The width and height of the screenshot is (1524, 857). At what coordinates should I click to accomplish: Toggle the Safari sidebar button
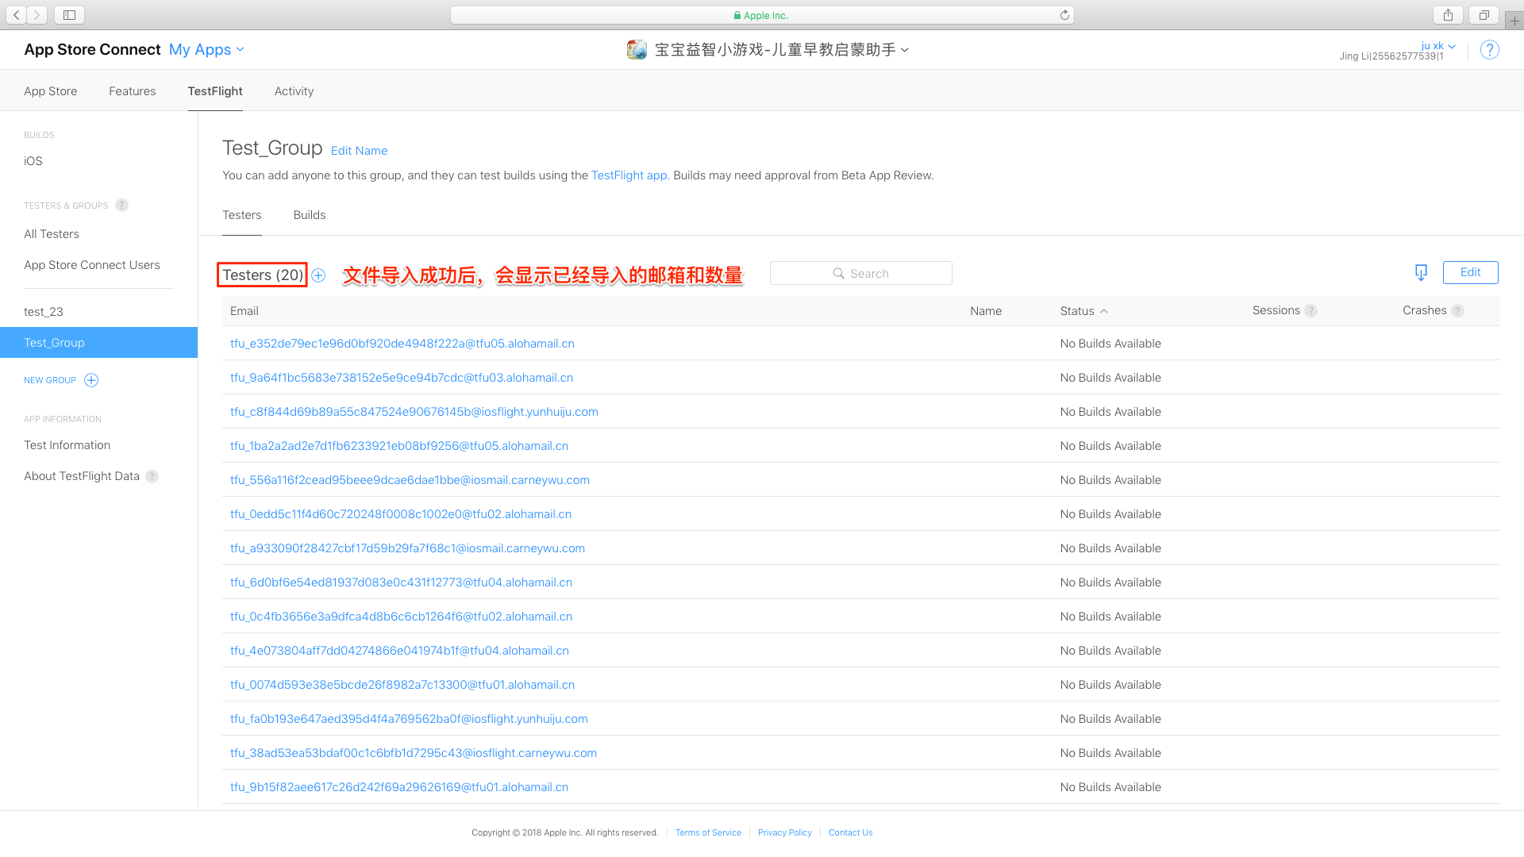(70, 15)
